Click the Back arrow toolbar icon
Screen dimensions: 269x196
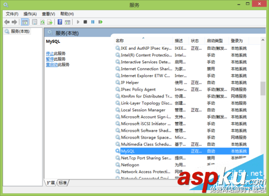tap(7, 22)
